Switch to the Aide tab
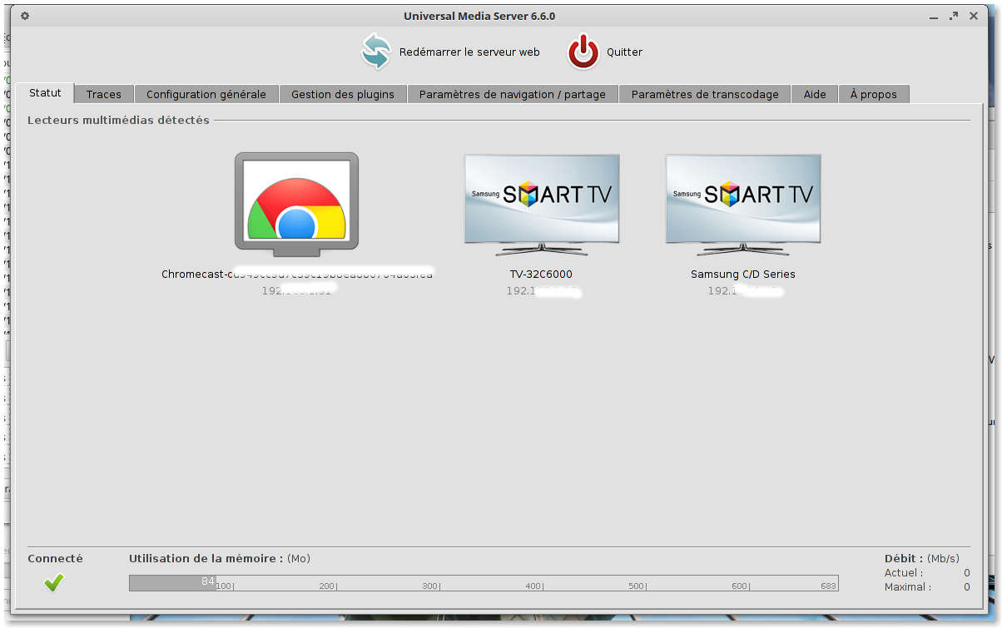Screen dimensions: 1002x628 click(x=815, y=94)
